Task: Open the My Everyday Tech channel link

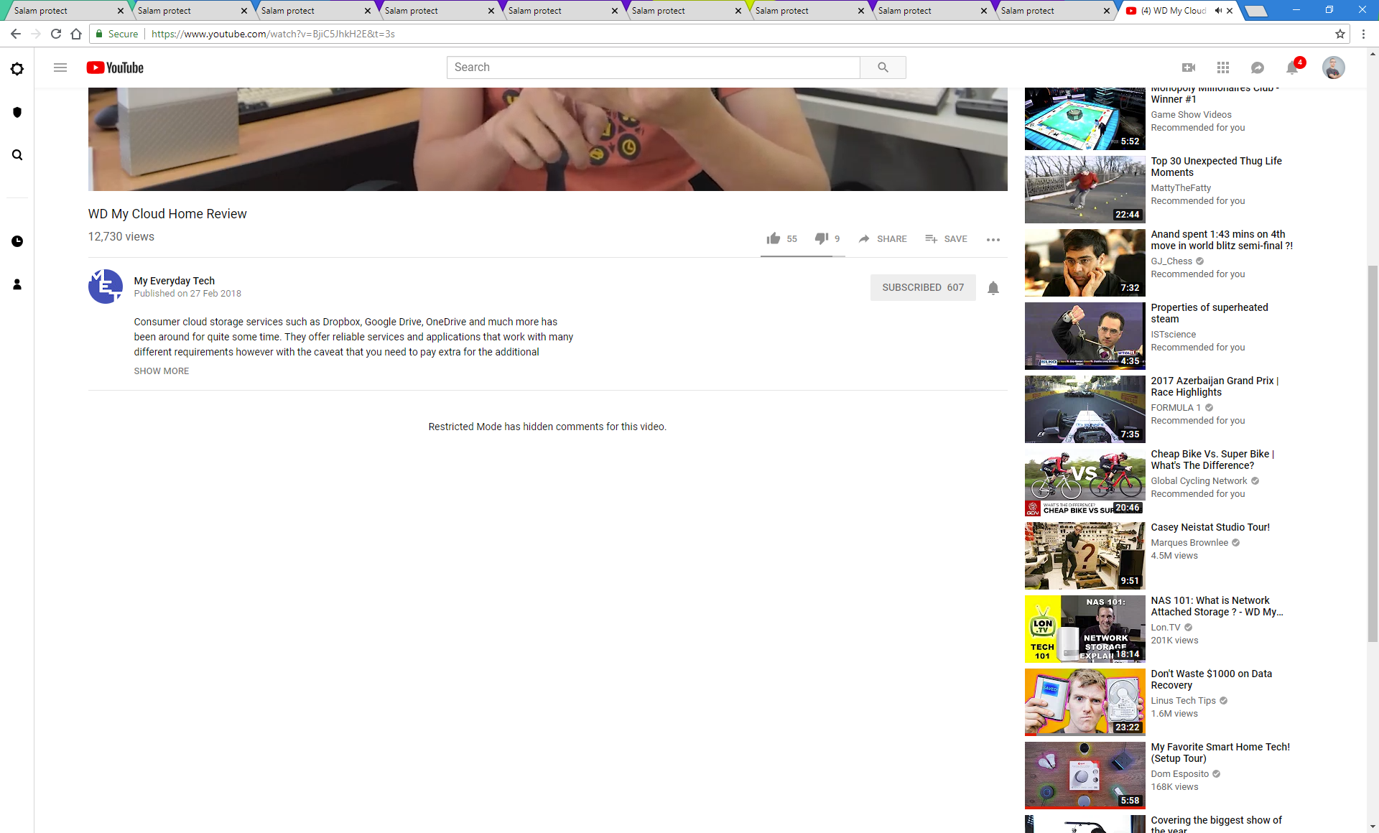Action: (175, 281)
